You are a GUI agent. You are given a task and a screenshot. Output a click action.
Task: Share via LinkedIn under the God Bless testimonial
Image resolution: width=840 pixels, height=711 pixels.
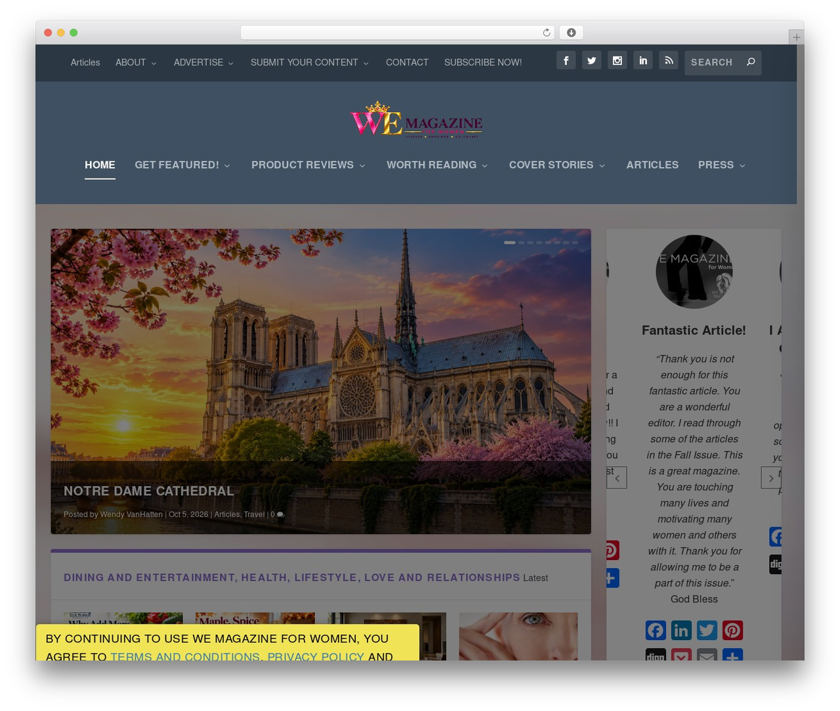point(681,630)
